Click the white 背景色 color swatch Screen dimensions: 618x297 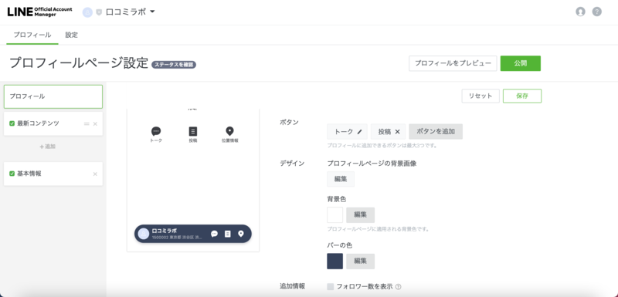click(335, 214)
